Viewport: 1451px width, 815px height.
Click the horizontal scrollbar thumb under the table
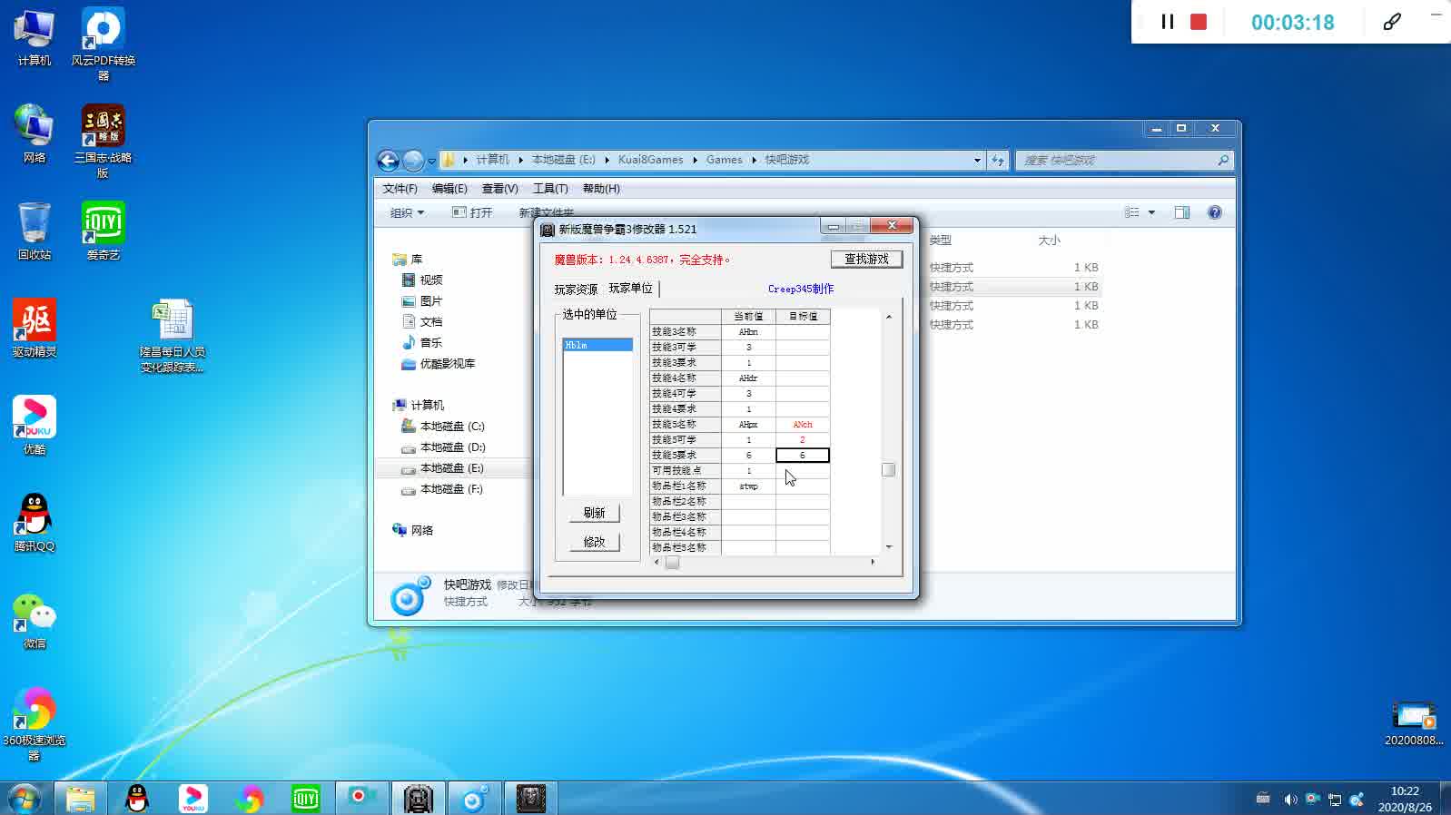click(x=672, y=563)
